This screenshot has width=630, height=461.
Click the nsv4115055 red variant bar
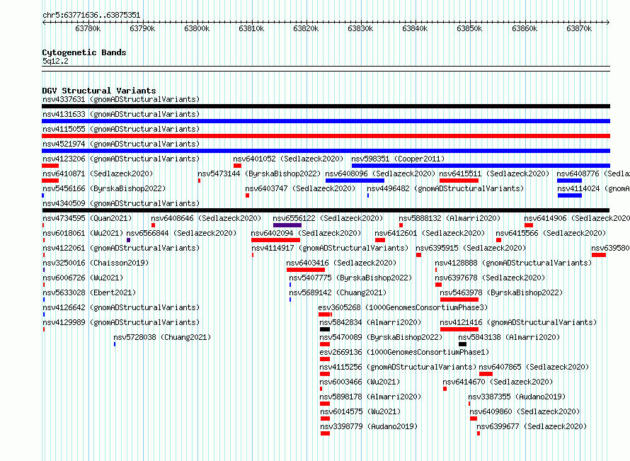click(x=326, y=136)
